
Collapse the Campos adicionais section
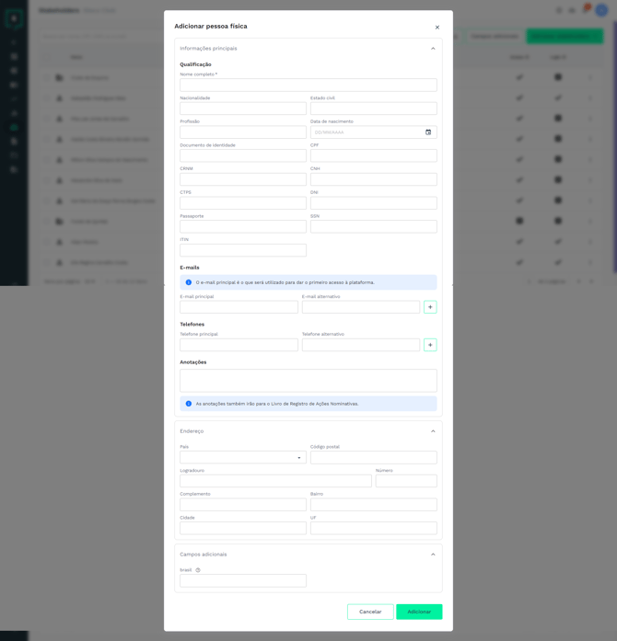[433, 555]
